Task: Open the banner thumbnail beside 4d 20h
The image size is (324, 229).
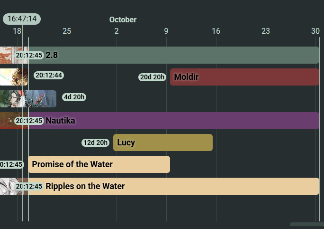Action: [x=28, y=98]
